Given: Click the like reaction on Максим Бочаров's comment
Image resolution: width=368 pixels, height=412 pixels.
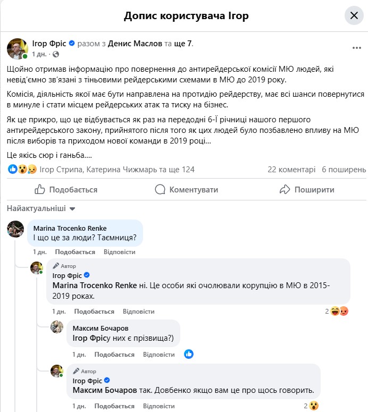Looking at the screenshot, I should tap(188, 354).
